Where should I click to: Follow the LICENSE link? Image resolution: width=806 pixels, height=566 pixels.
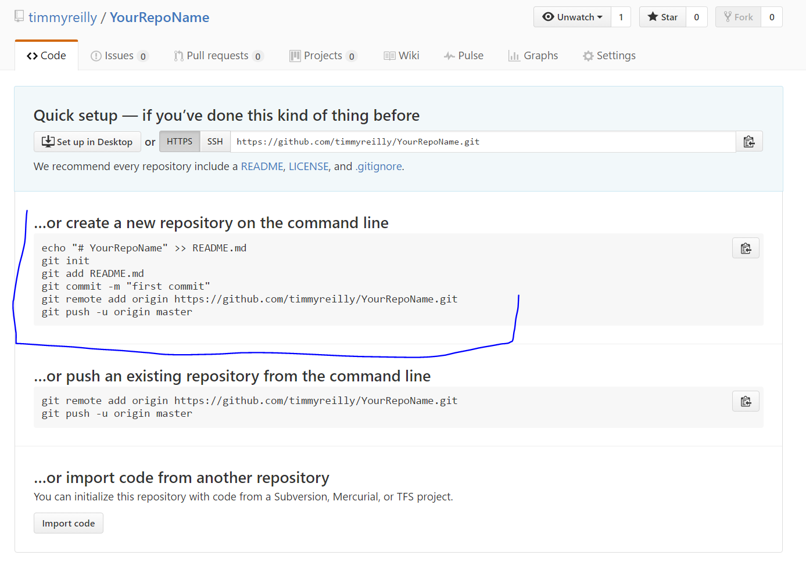click(x=309, y=167)
